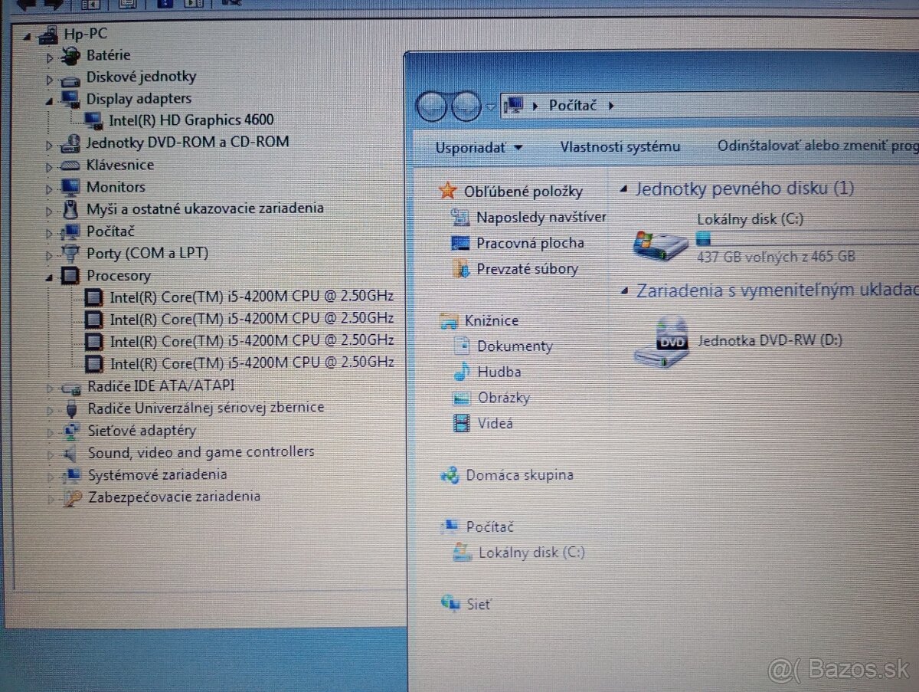Expand the Diskové jednotky category

[50, 79]
